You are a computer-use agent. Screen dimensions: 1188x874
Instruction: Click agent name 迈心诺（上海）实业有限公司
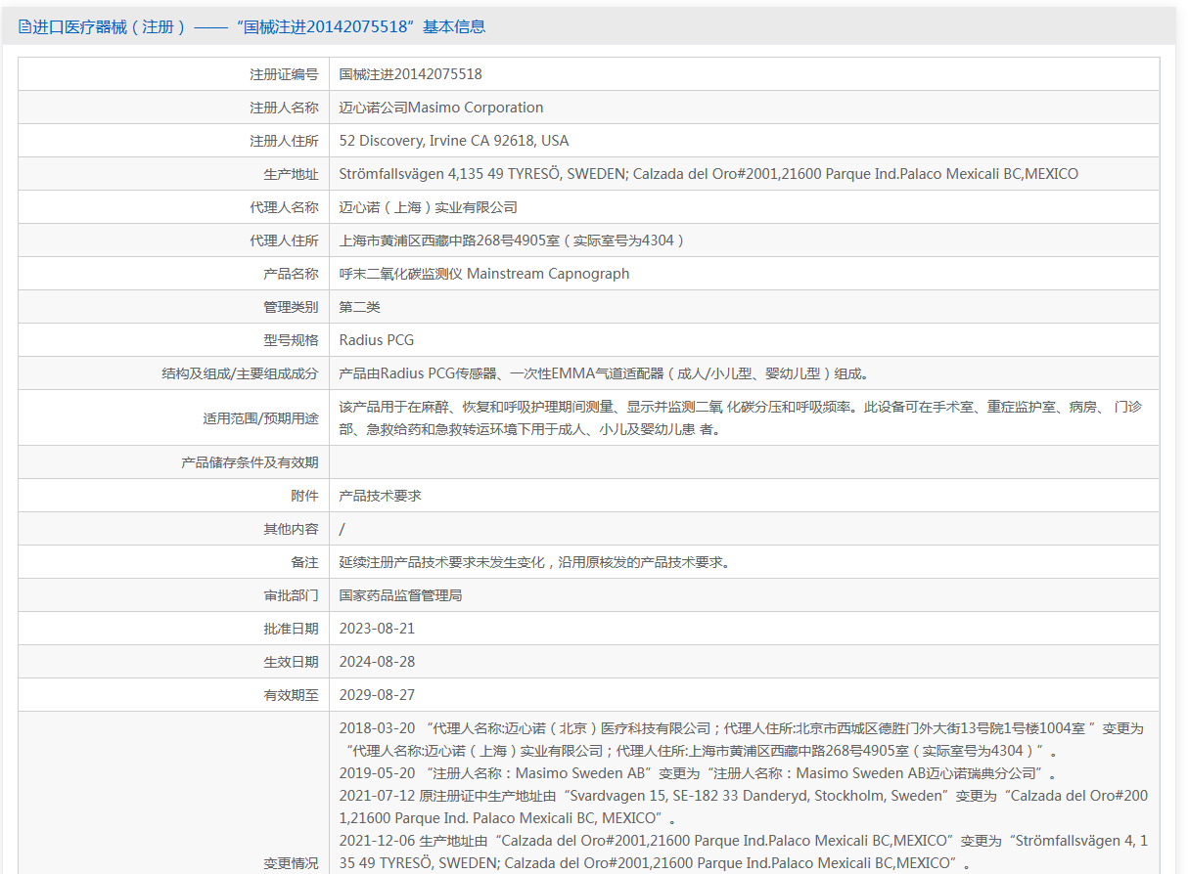tap(428, 207)
